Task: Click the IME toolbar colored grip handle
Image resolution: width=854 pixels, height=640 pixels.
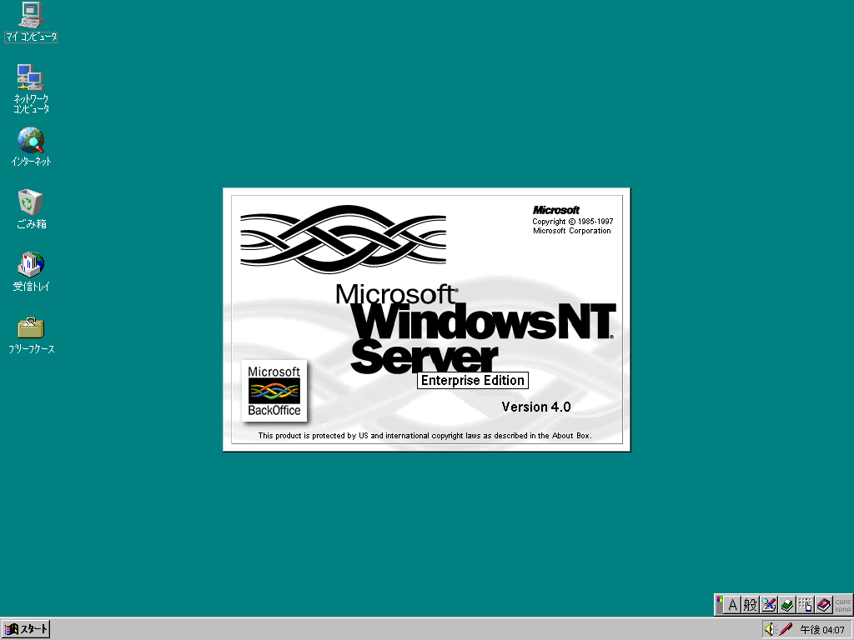Action: 720,605
